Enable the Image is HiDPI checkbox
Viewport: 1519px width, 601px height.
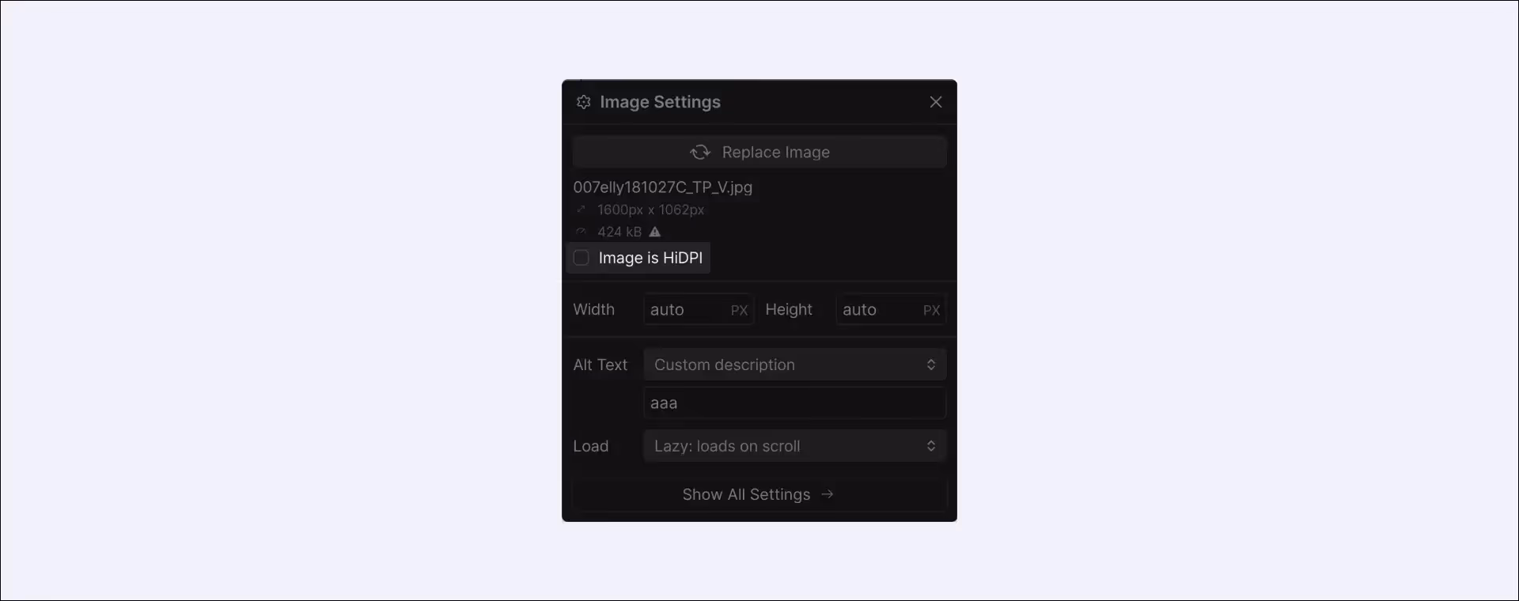581,258
